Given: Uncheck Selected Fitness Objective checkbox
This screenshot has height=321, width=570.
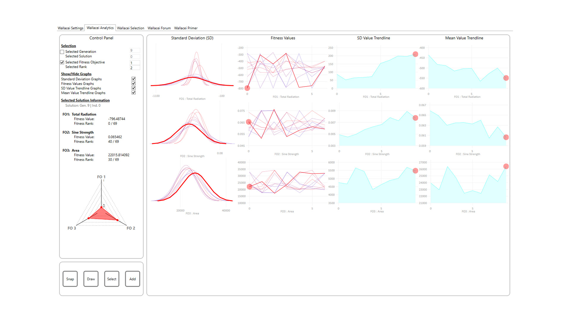Looking at the screenshot, I should point(62,62).
